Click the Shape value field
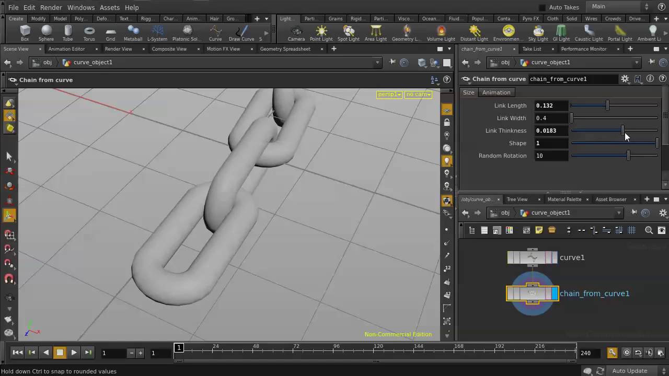669x376 pixels. tap(551, 143)
